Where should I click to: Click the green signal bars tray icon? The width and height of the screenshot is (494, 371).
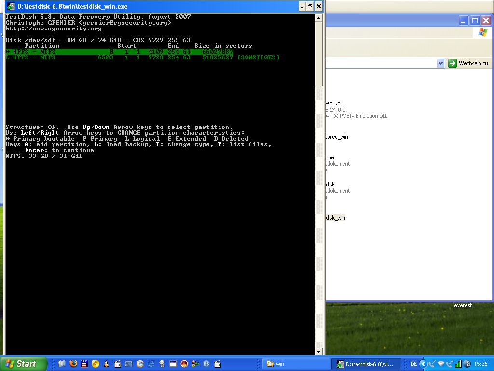(458, 364)
